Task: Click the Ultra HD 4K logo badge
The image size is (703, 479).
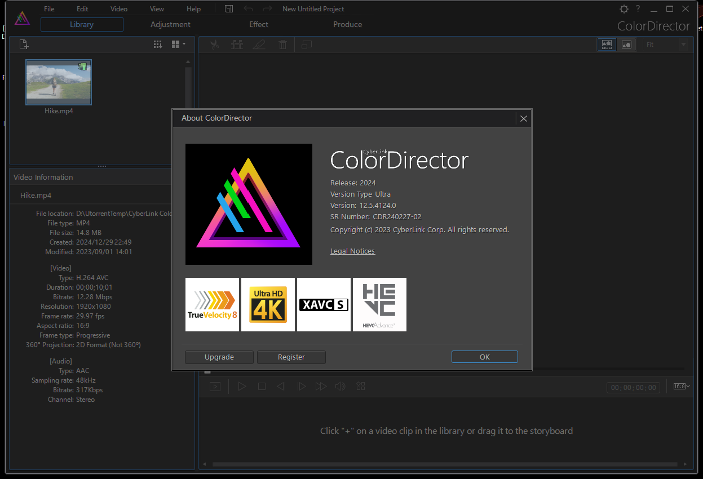Action: pos(268,304)
